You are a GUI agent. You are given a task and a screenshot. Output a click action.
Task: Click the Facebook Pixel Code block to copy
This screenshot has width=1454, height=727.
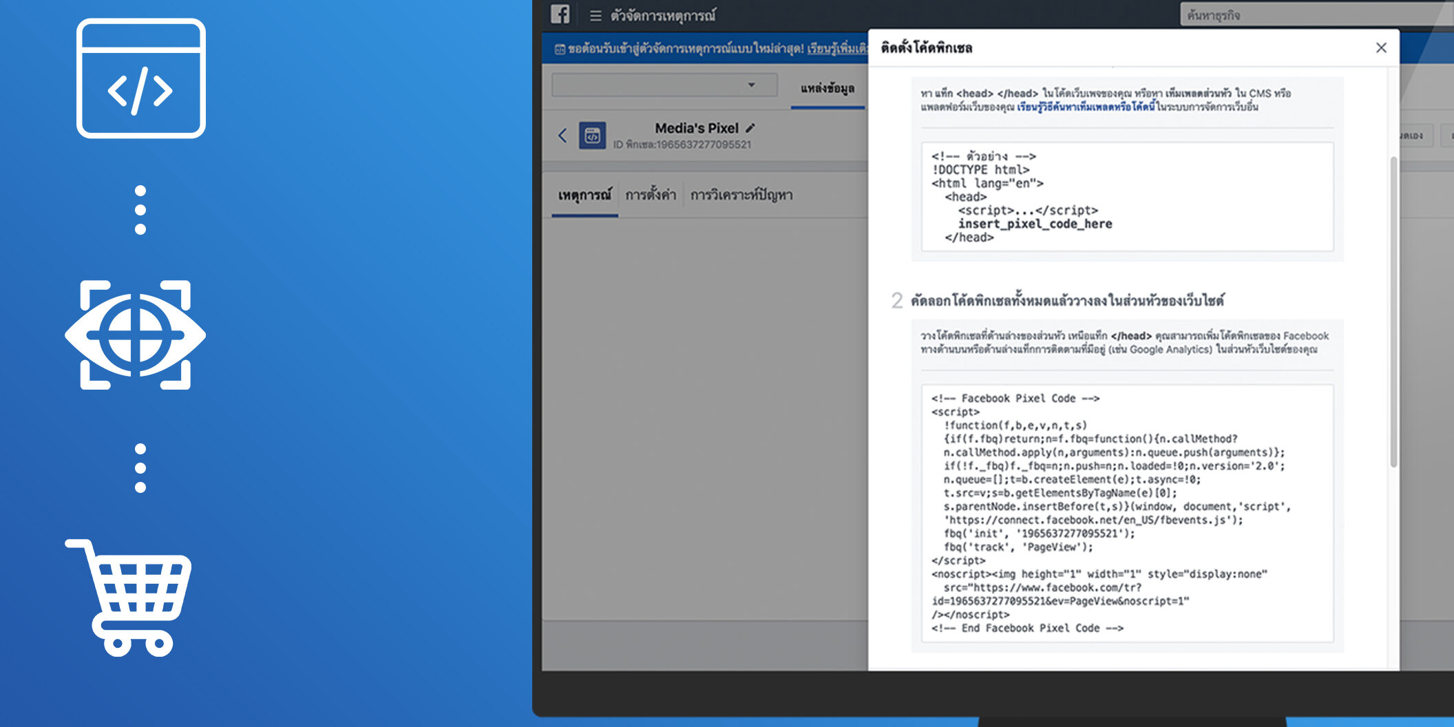click(x=1127, y=513)
